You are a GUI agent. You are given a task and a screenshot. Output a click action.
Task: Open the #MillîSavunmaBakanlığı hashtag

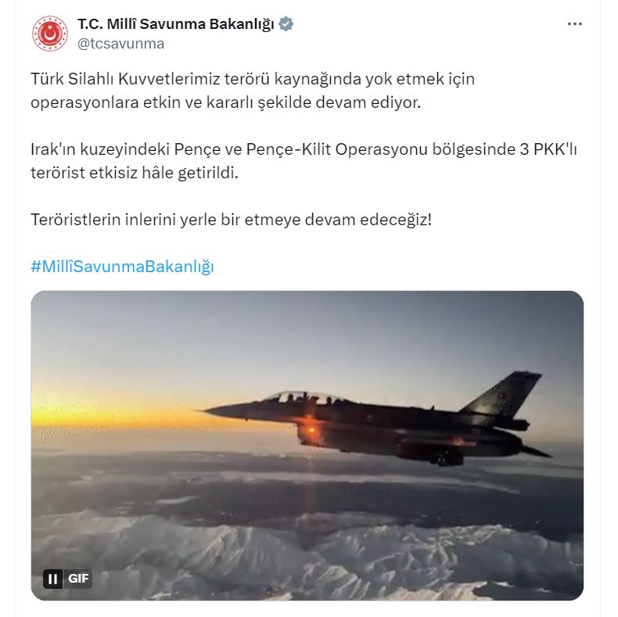tap(122, 267)
